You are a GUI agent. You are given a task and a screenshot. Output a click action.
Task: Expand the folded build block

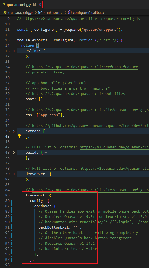(14, 153)
